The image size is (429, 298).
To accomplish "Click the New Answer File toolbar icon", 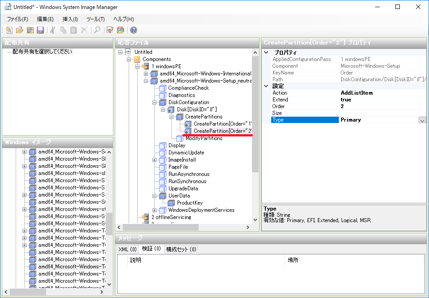I will [9, 30].
